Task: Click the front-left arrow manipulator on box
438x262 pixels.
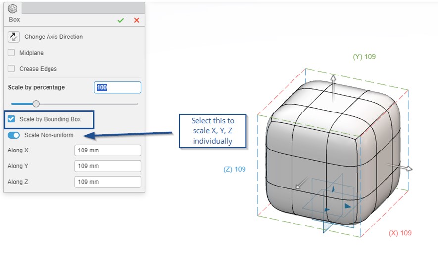Action: (x=299, y=186)
